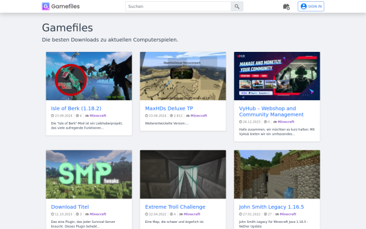Image resolution: width=366 pixels, height=229 pixels.
Task: Open the add game upload icon
Action: [x=286, y=7]
